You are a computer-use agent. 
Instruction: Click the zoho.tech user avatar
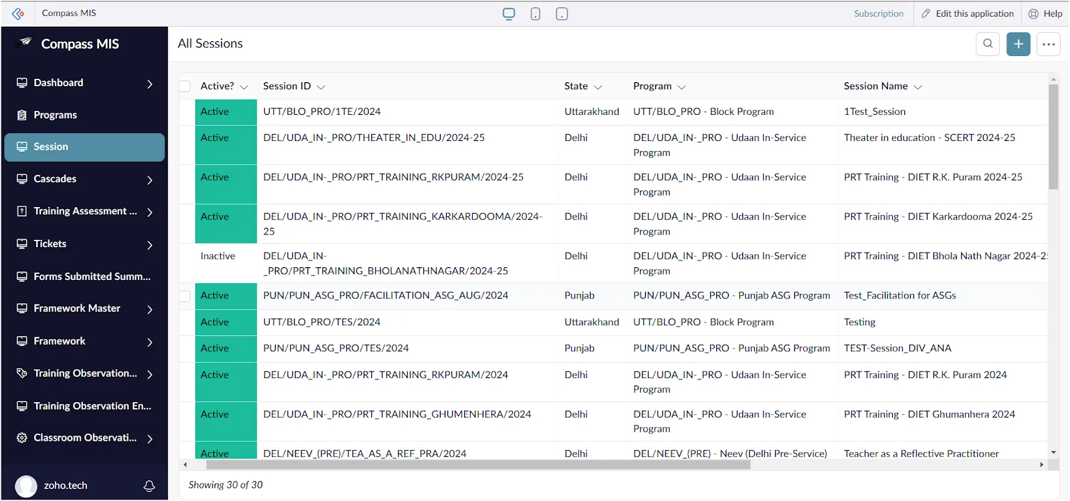tap(26, 486)
